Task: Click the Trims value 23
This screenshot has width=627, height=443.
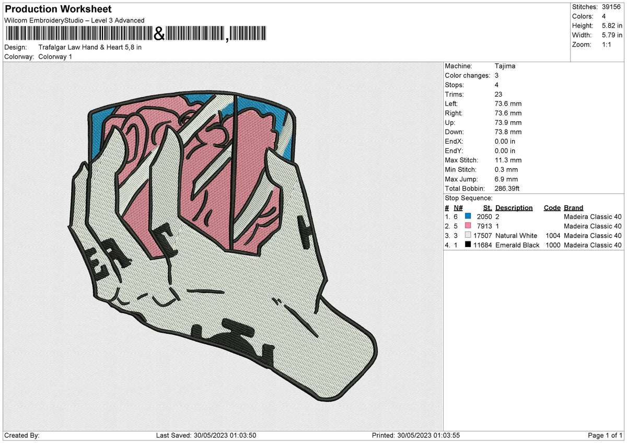Action: tap(498, 95)
